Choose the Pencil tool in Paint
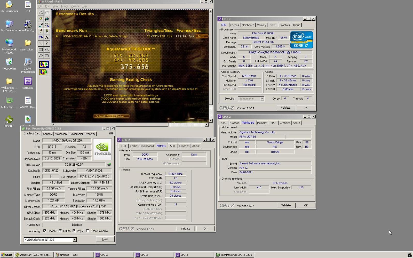 click(41, 31)
